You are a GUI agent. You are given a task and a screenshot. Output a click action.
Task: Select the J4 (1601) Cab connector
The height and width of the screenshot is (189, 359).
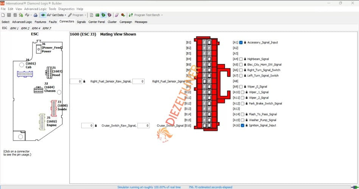pos(25,74)
